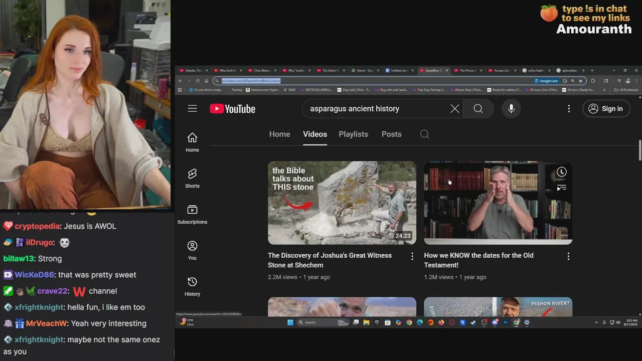Open Firefox from the taskbar
The height and width of the screenshot is (361, 642).
tap(441, 322)
